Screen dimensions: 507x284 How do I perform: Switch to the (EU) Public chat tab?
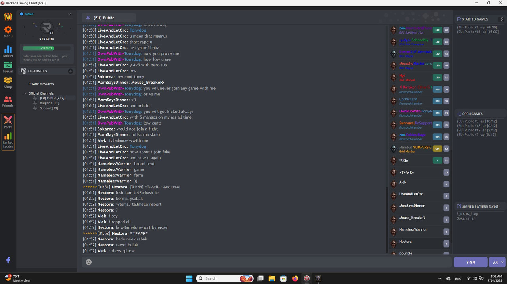click(109, 18)
